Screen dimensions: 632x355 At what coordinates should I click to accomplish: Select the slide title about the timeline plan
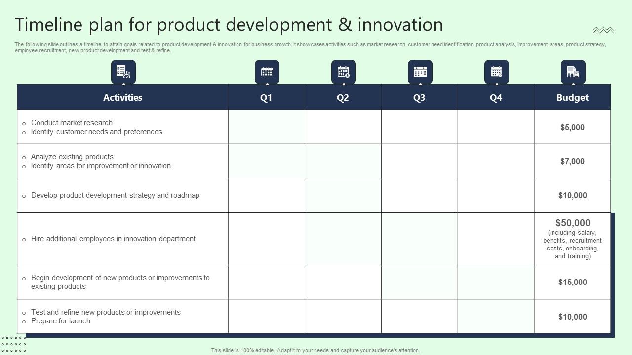coord(229,25)
